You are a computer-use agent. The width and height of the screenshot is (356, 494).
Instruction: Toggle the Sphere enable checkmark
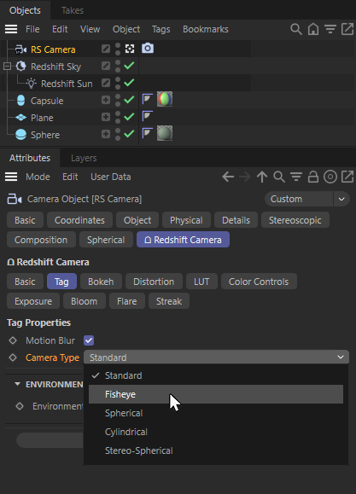point(129,134)
